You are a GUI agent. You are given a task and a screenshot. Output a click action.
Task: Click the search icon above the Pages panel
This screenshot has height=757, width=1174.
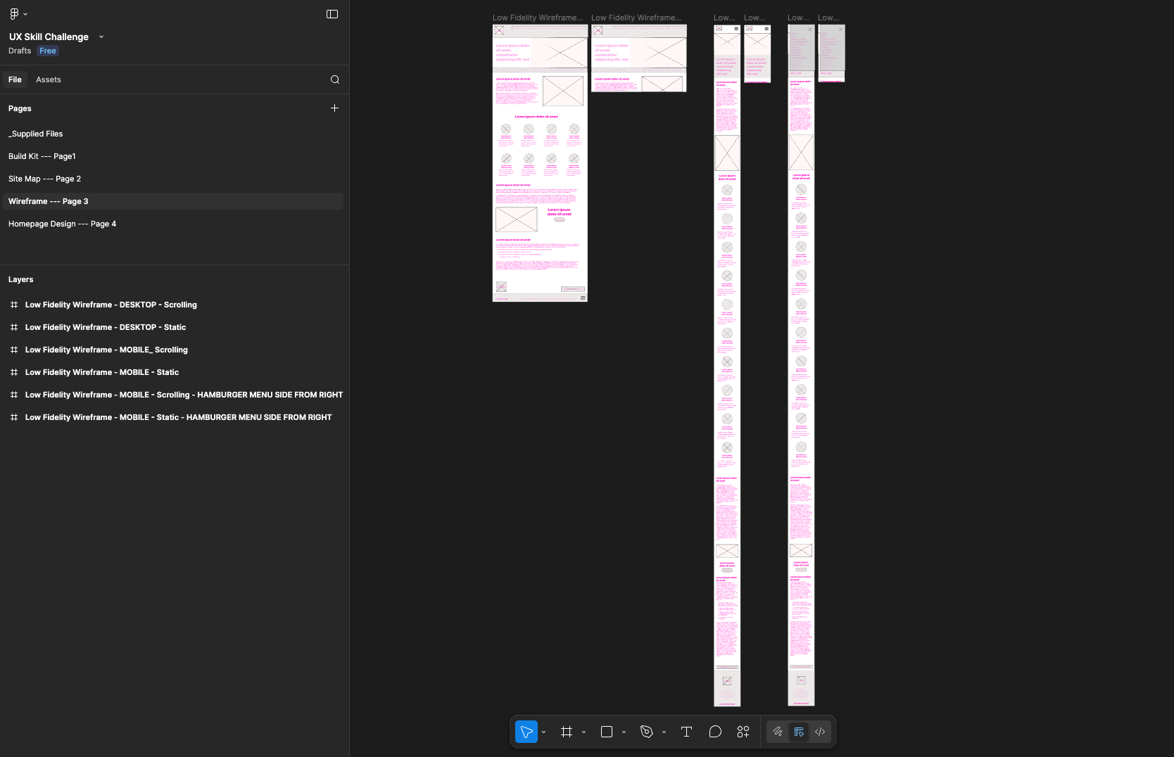point(334,79)
